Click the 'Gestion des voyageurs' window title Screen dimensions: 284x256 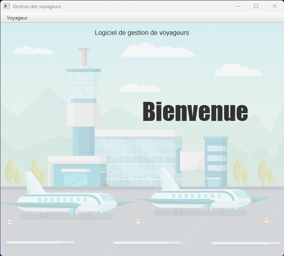click(37, 6)
